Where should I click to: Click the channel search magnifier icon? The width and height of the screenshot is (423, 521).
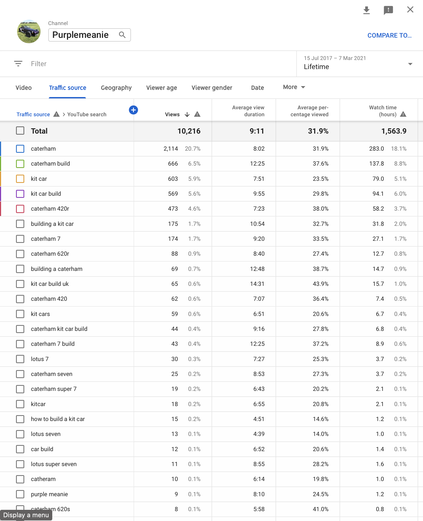[122, 35]
